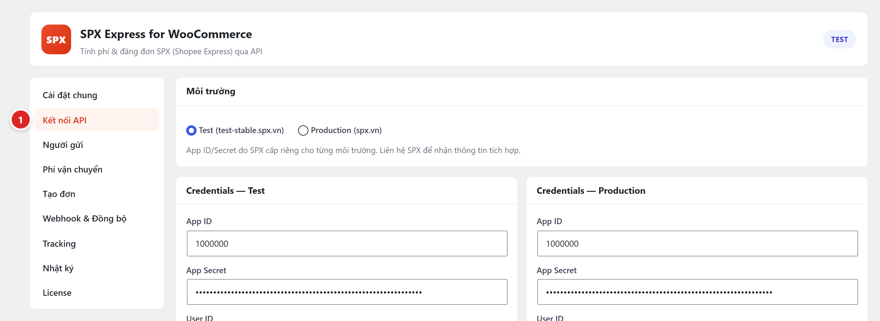Focus the Test App ID field
This screenshot has width=880, height=321.
point(347,243)
